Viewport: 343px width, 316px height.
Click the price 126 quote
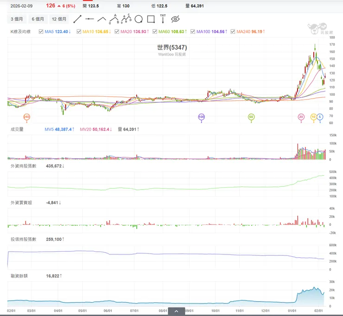click(x=51, y=6)
